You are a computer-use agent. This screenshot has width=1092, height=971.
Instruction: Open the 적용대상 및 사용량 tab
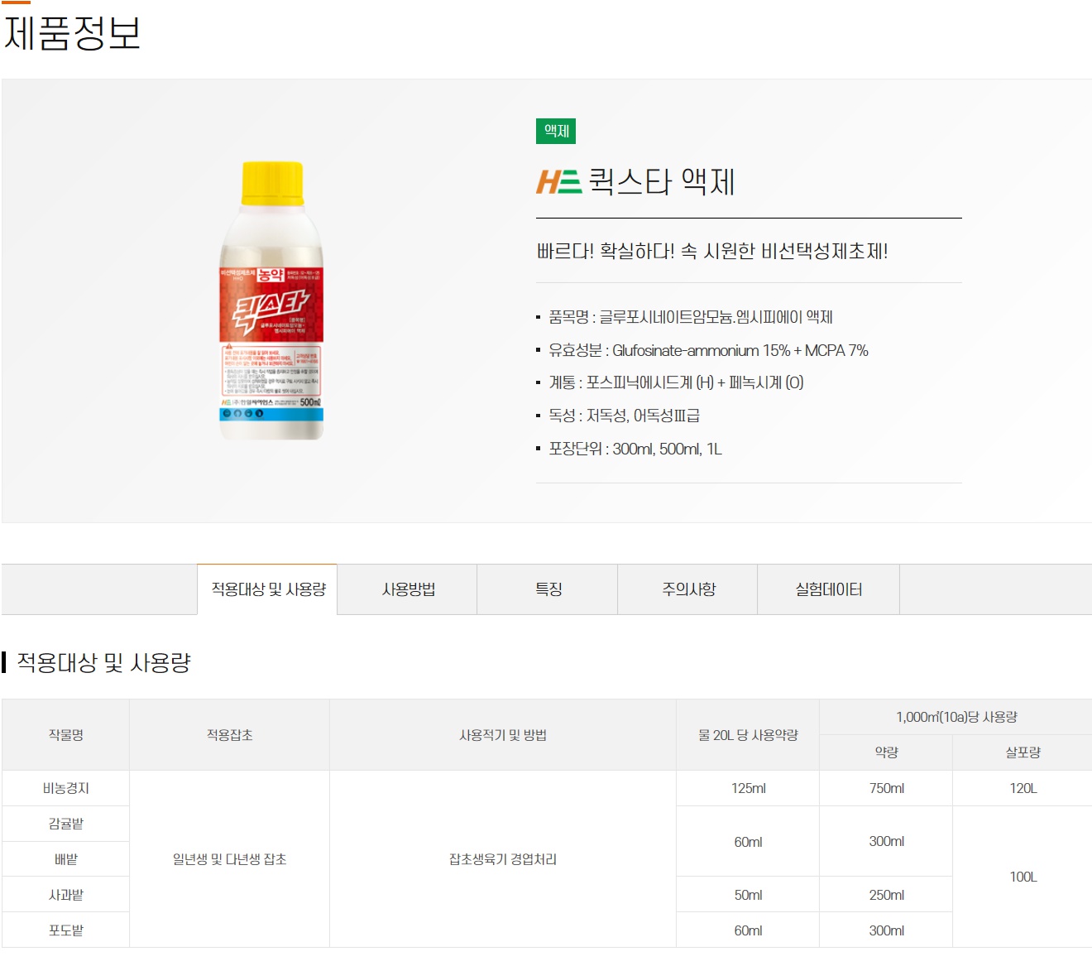(x=267, y=589)
